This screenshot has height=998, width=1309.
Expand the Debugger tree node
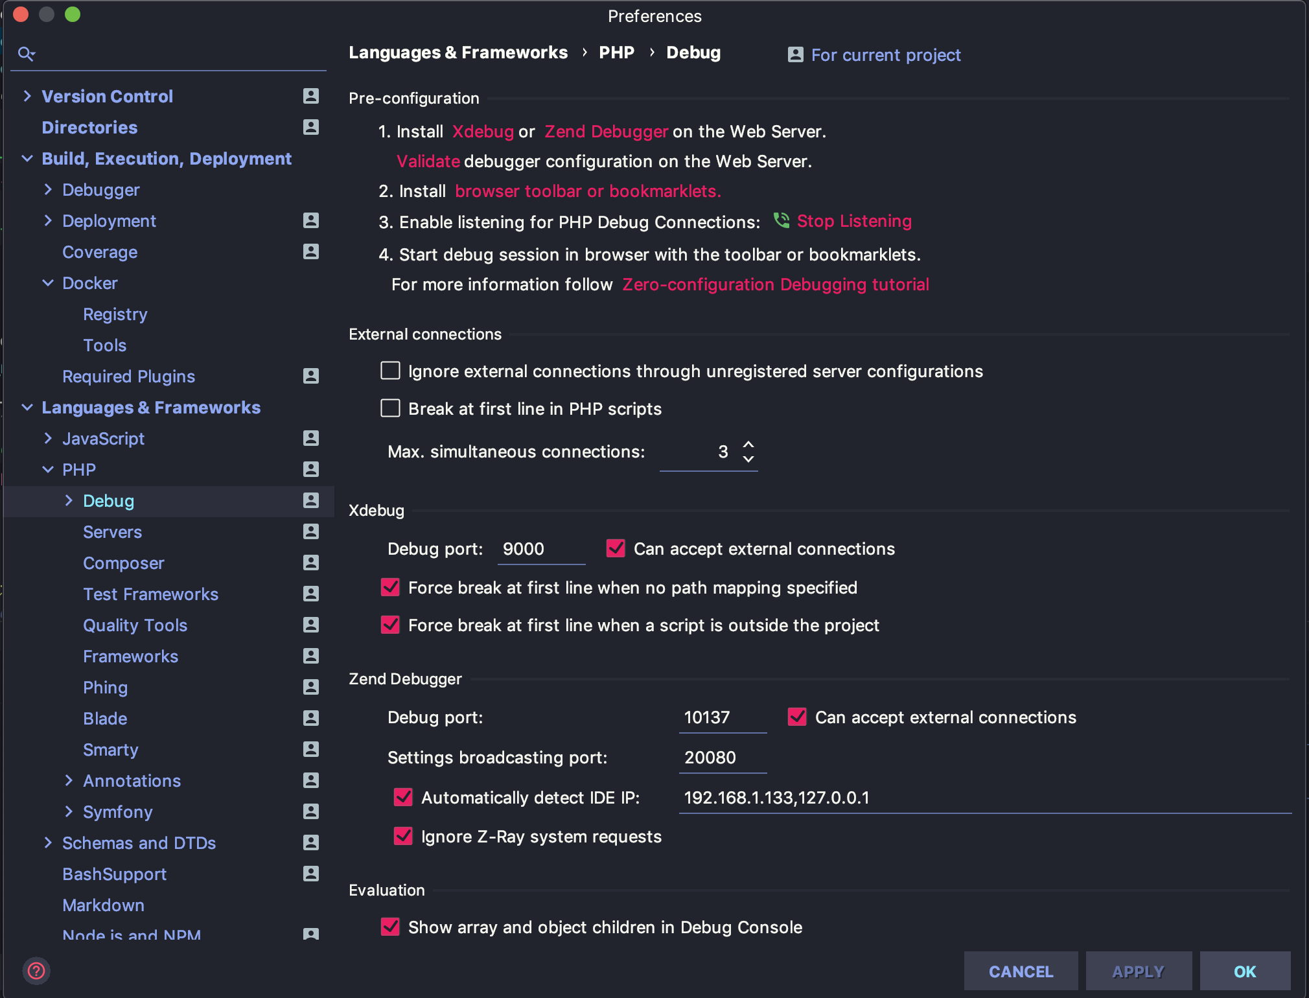[x=49, y=189]
